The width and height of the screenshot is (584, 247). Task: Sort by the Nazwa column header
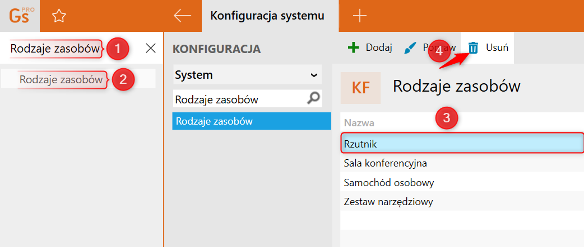point(359,123)
